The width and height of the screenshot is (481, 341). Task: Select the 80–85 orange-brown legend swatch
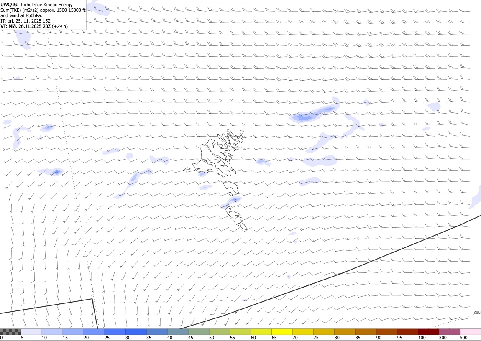(x=345, y=332)
